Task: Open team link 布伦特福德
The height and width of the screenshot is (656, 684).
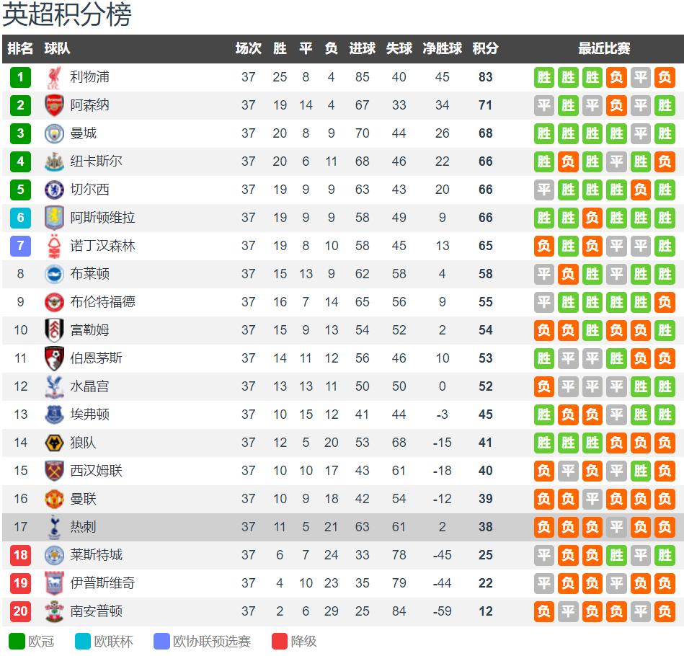Action: tap(102, 302)
